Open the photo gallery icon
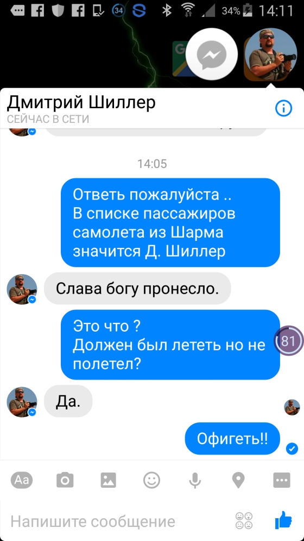Viewport: 304px width, 541px height. coord(108,480)
